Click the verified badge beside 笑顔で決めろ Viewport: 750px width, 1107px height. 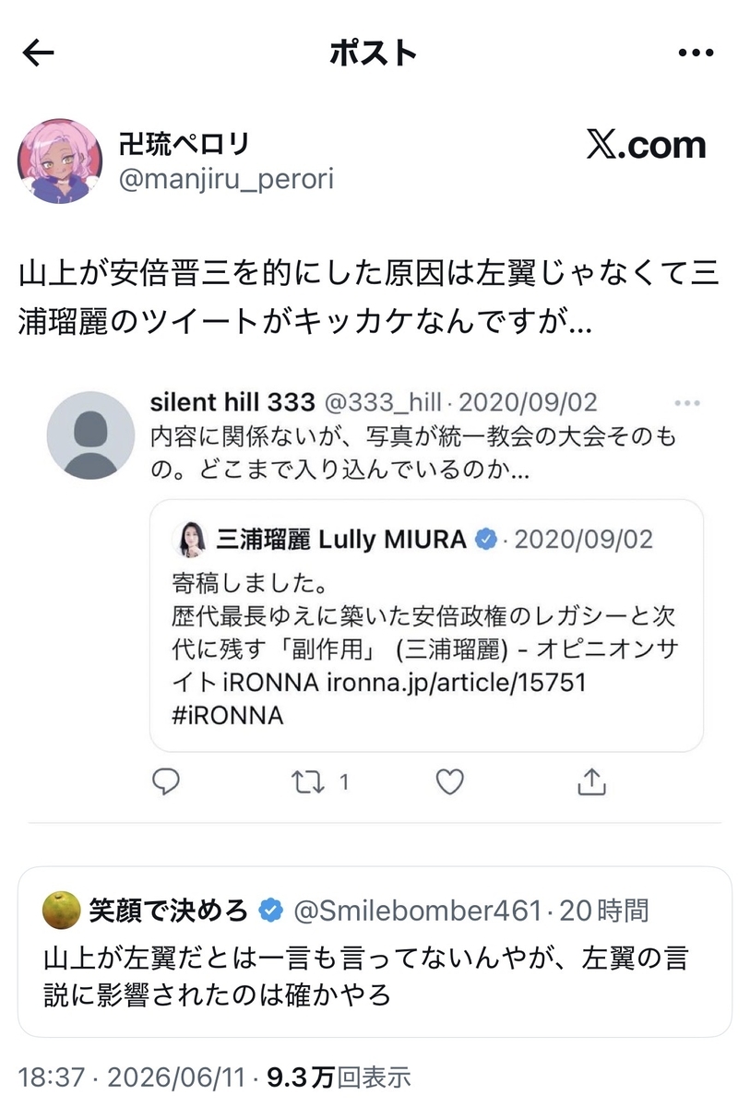tap(269, 911)
